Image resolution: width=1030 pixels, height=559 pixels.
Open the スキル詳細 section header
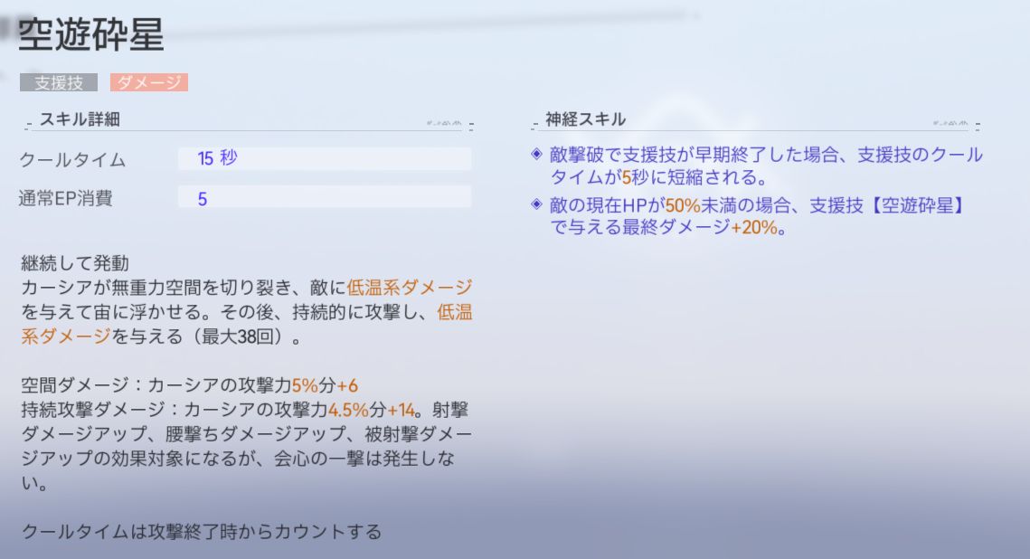(x=80, y=119)
